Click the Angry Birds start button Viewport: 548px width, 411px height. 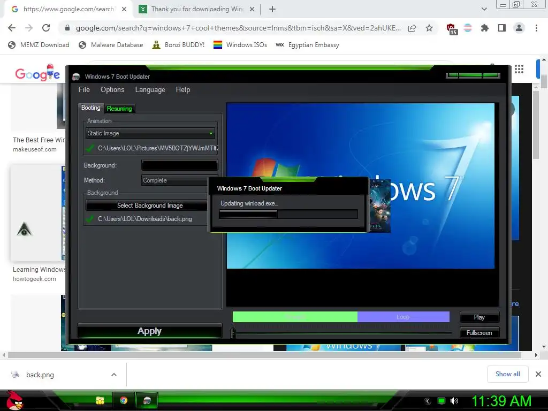click(14, 400)
